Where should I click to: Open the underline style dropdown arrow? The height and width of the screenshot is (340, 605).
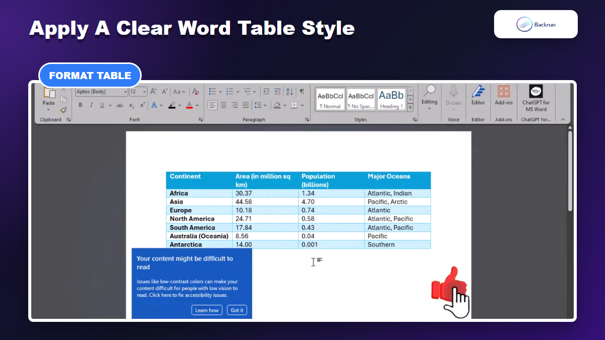[110, 105]
